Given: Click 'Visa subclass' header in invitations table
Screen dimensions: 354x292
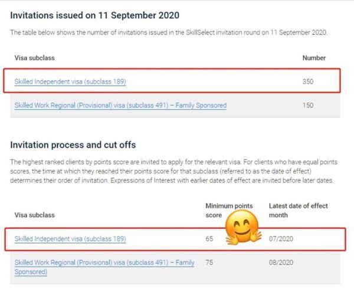Looking at the screenshot, I should pos(35,58).
